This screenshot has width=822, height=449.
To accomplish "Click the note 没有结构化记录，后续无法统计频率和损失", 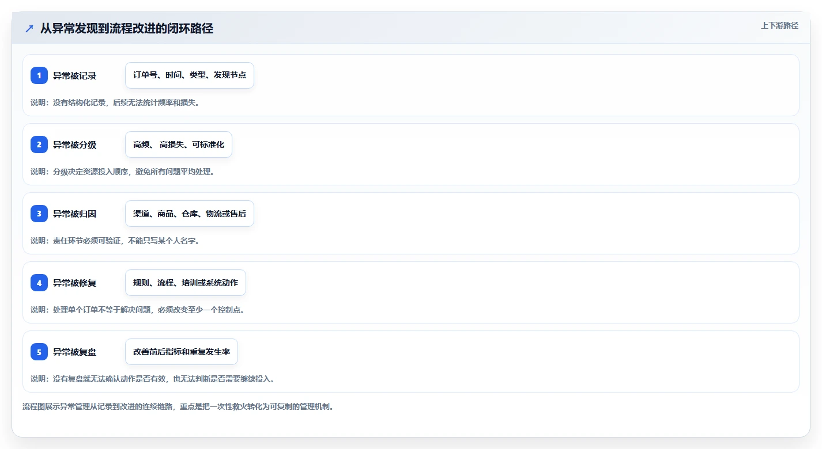I will (x=115, y=102).
